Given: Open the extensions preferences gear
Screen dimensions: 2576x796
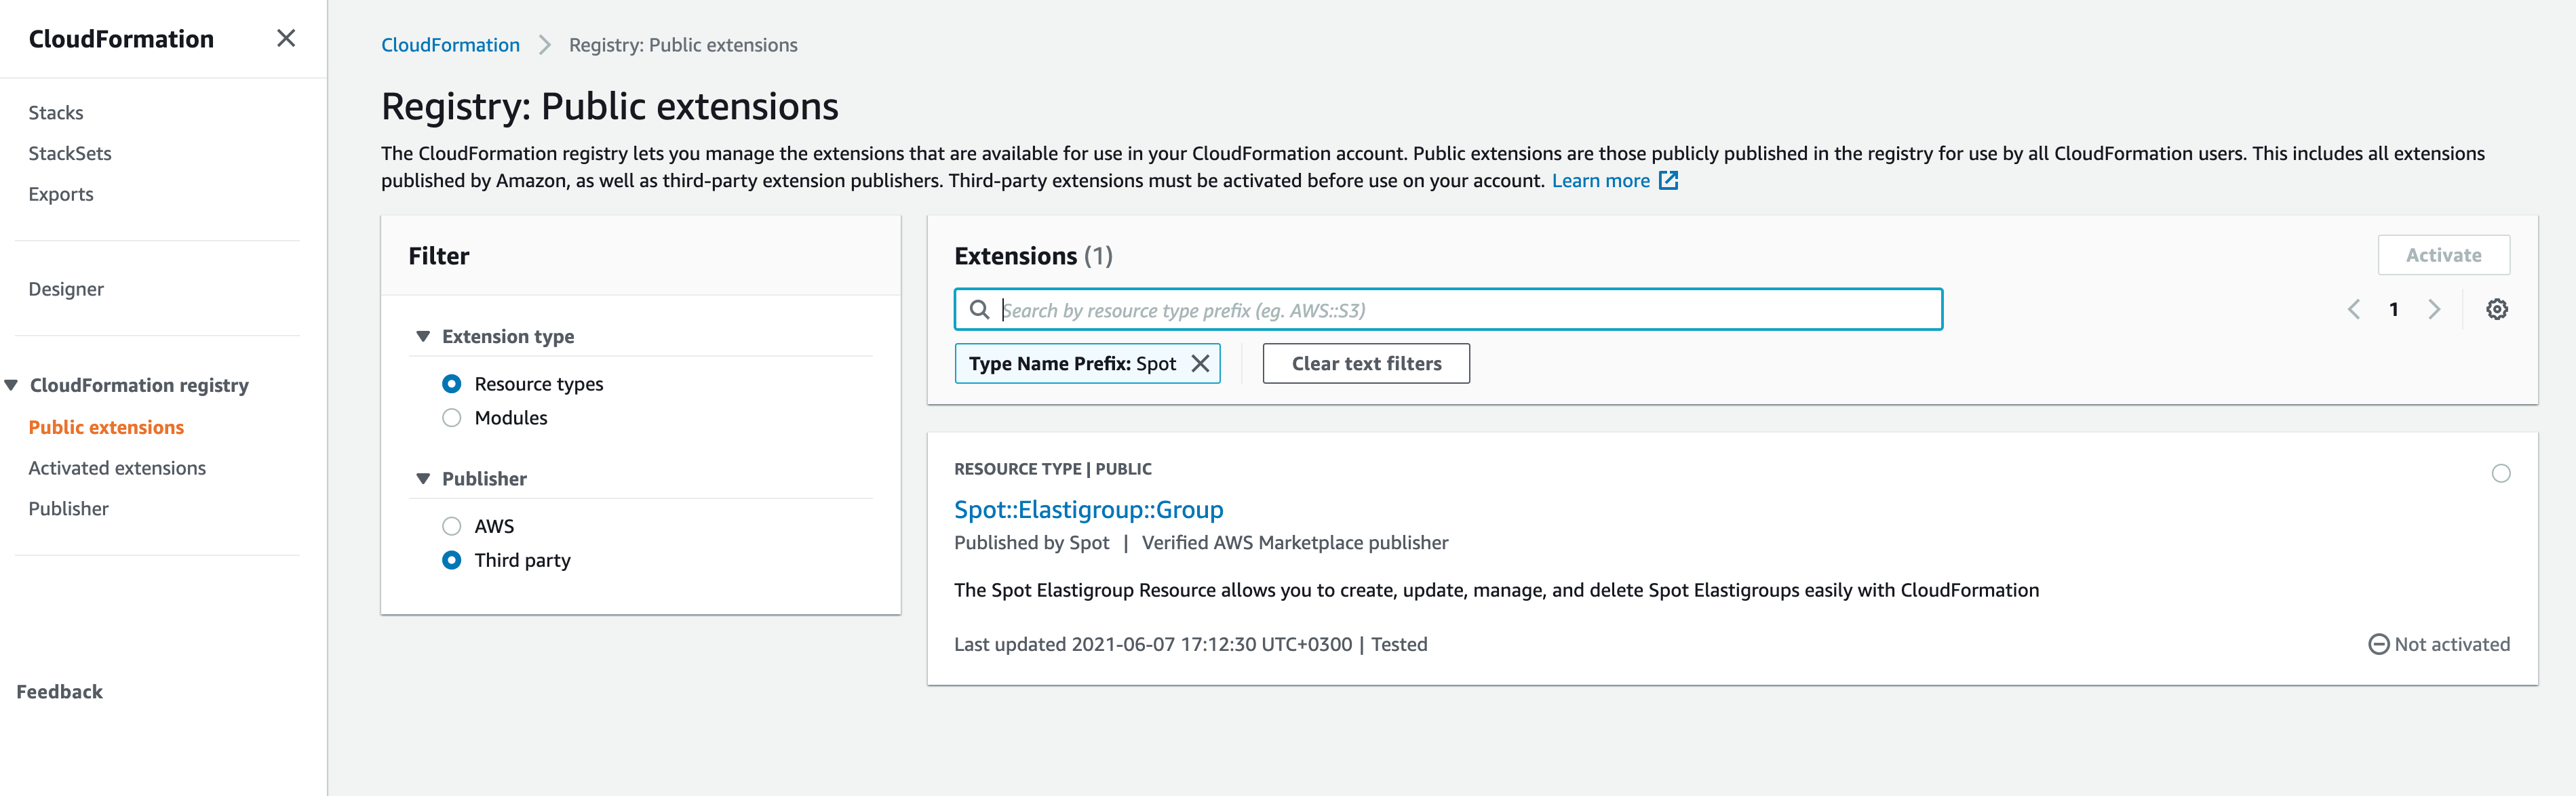Looking at the screenshot, I should (2496, 310).
